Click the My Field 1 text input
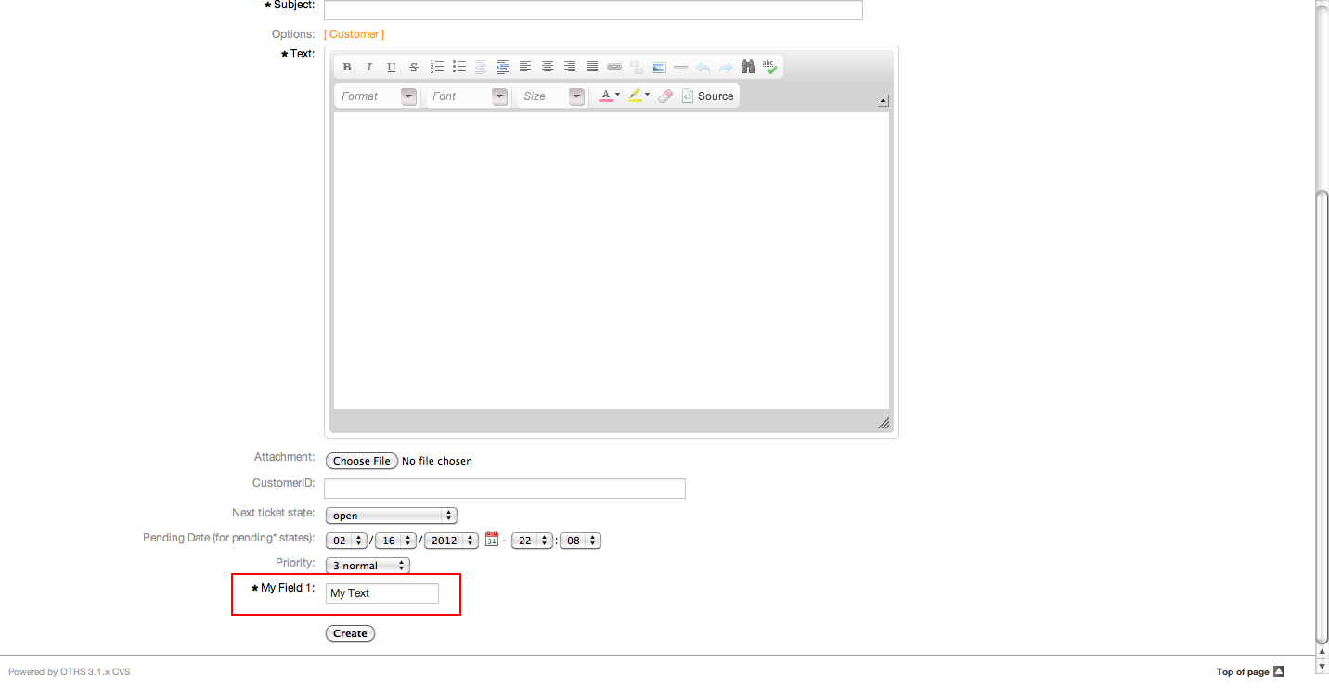The width and height of the screenshot is (1329, 688). 381,593
